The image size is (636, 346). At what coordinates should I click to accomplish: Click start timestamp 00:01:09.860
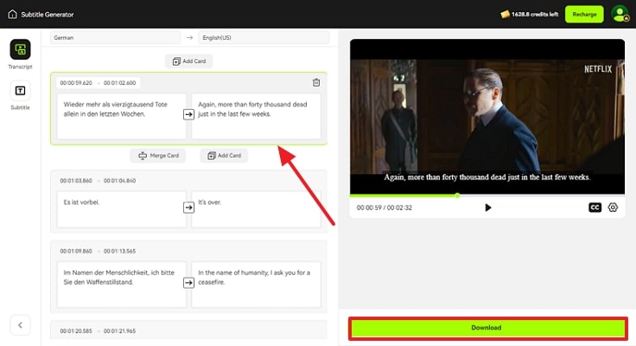pyautogui.click(x=76, y=252)
